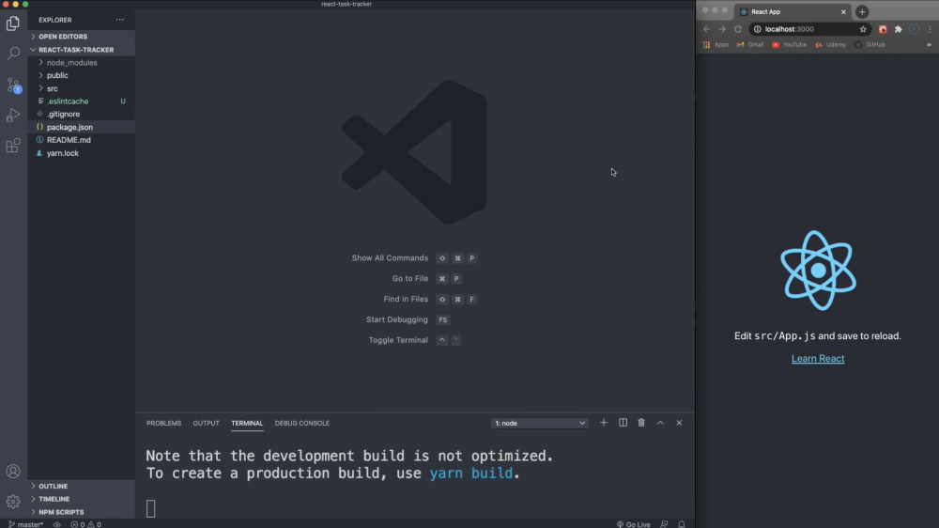Open the Run and Debug view

tap(13, 116)
